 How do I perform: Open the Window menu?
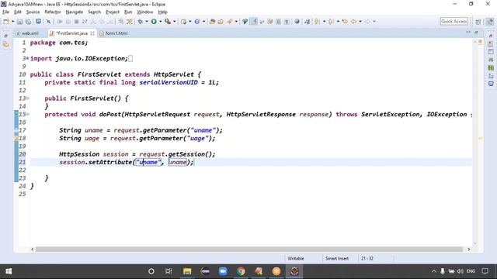(145, 12)
